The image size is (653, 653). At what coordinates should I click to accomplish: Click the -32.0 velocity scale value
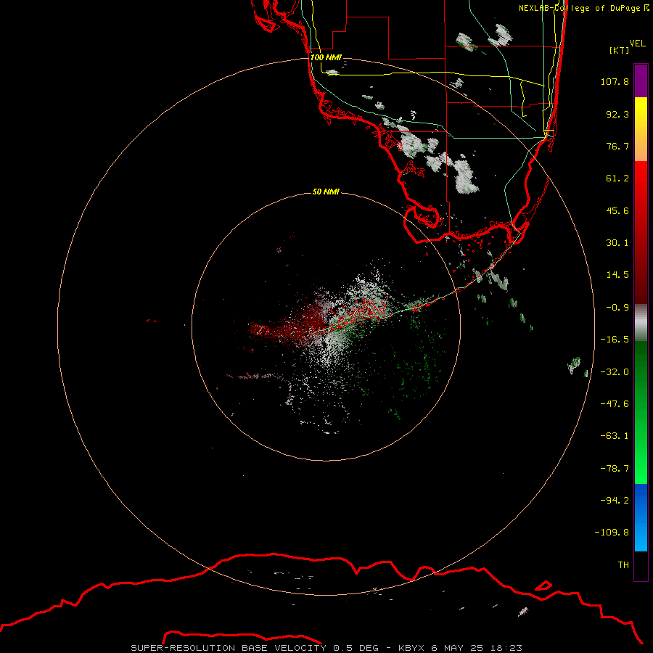click(x=615, y=372)
